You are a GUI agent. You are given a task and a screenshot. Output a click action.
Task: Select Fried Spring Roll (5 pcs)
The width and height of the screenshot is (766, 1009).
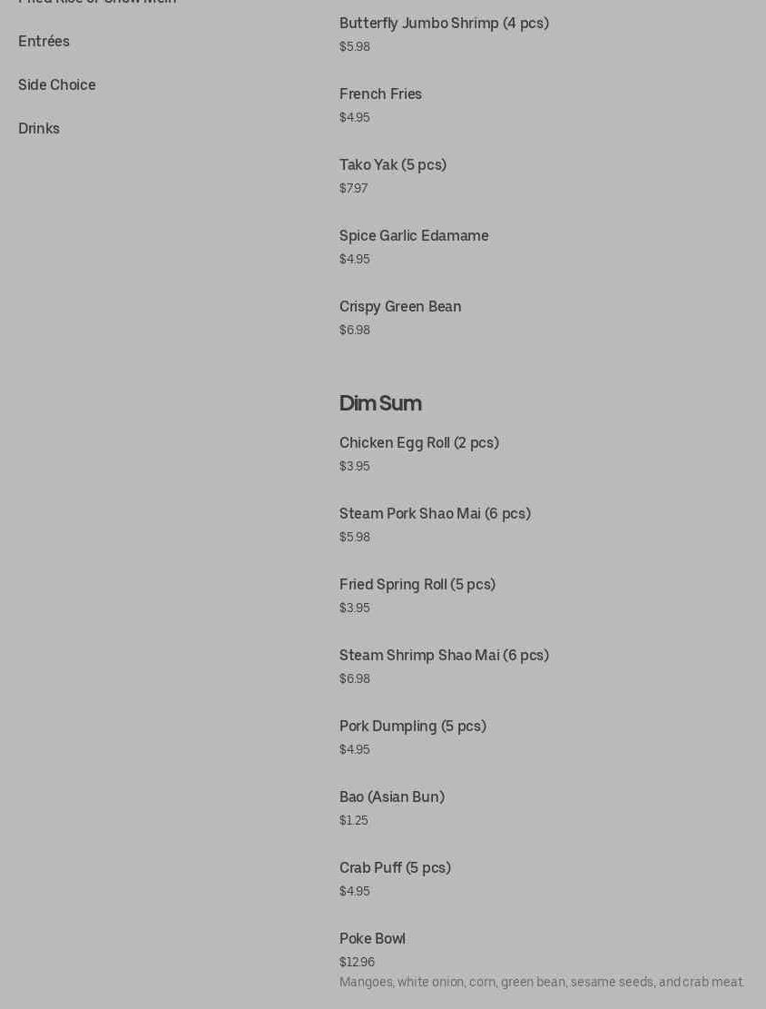417,585
